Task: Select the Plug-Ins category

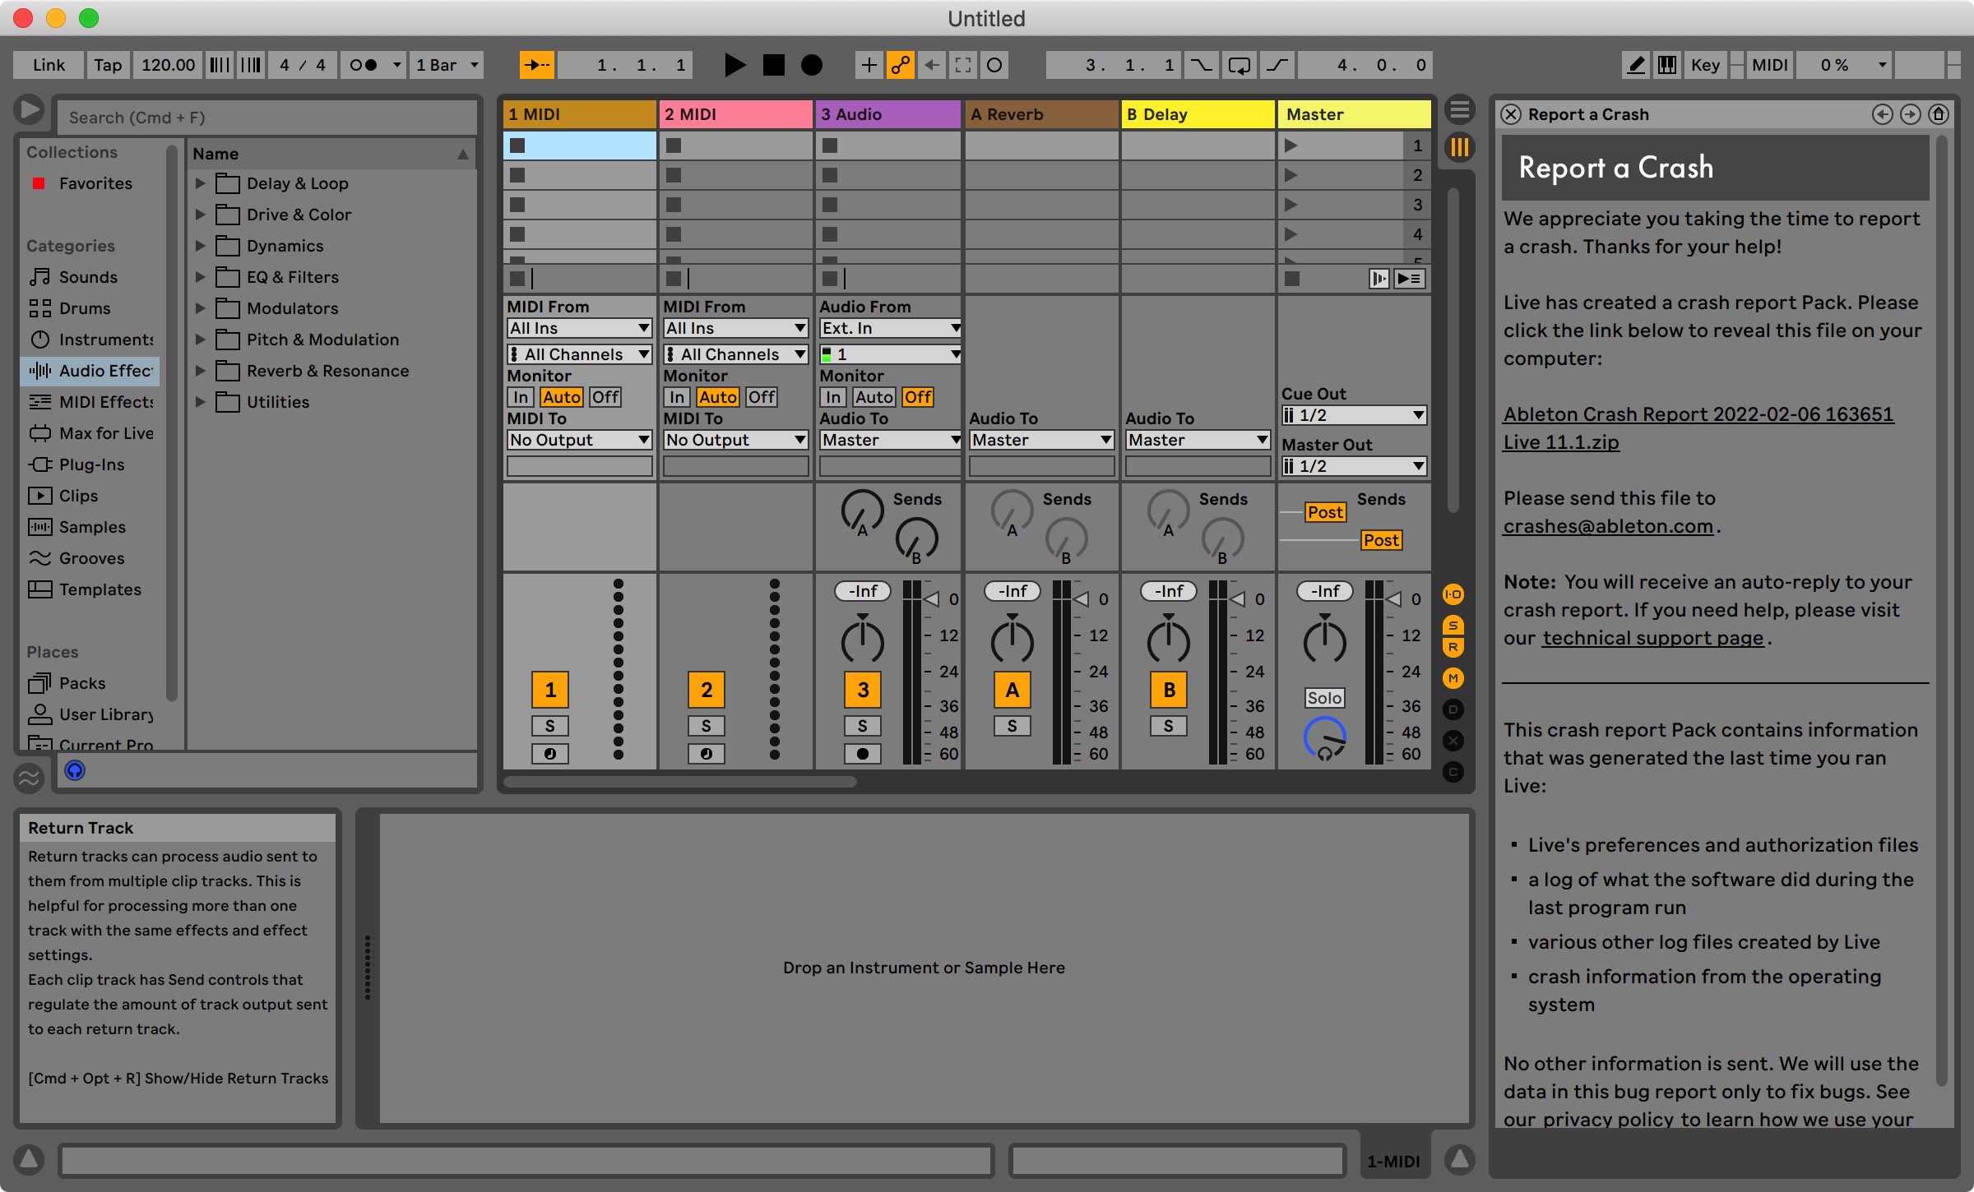Action: tap(91, 464)
